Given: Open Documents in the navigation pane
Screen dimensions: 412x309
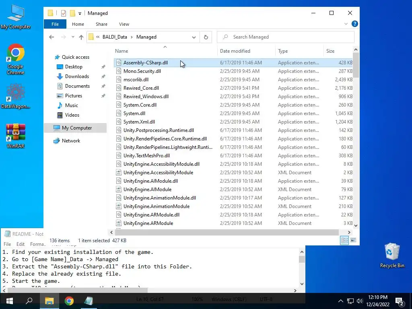Looking at the screenshot, I should (x=77, y=86).
